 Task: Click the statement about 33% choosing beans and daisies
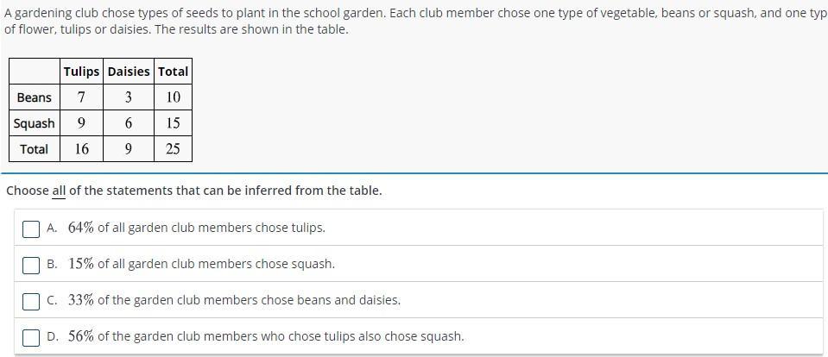pos(234,301)
